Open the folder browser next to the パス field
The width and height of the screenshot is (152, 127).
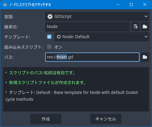[x=145, y=57]
